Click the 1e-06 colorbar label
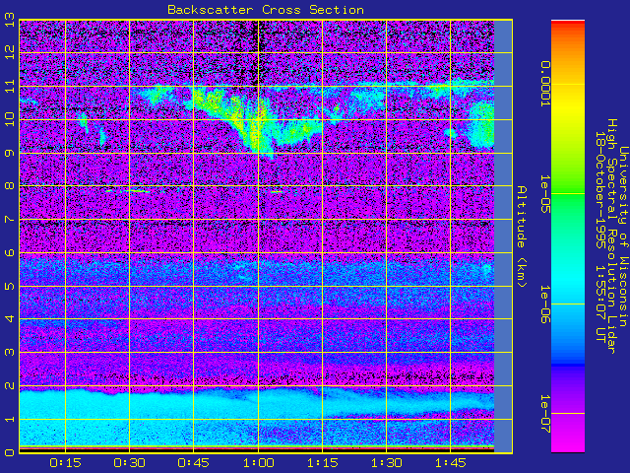630x473 pixels. 545,304
